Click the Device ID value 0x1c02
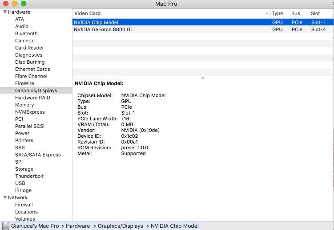Viewport: 334px width, 230px height. coord(129,136)
